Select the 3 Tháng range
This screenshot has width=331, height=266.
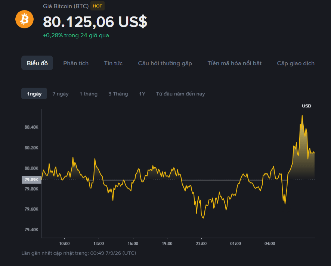(x=118, y=94)
